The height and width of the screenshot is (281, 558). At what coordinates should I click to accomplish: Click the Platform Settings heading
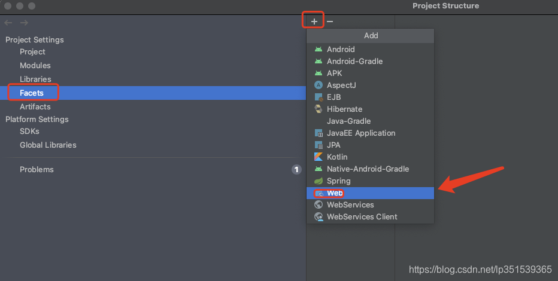point(37,120)
